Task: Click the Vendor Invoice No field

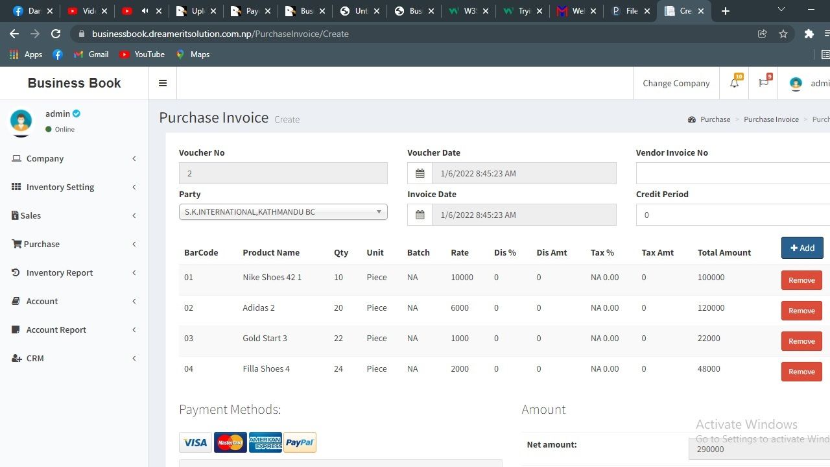Action: point(733,174)
